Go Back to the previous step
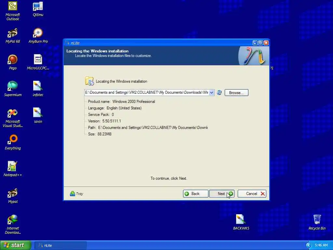This screenshot has width=333, height=250. click(195, 194)
